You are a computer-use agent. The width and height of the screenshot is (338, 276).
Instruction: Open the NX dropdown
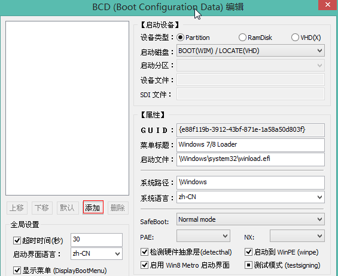[297, 236]
